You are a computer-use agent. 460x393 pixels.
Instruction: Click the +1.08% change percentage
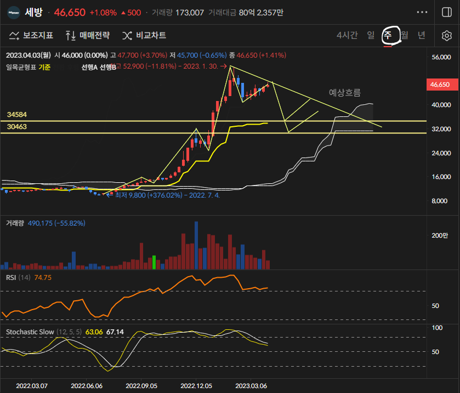(103, 13)
